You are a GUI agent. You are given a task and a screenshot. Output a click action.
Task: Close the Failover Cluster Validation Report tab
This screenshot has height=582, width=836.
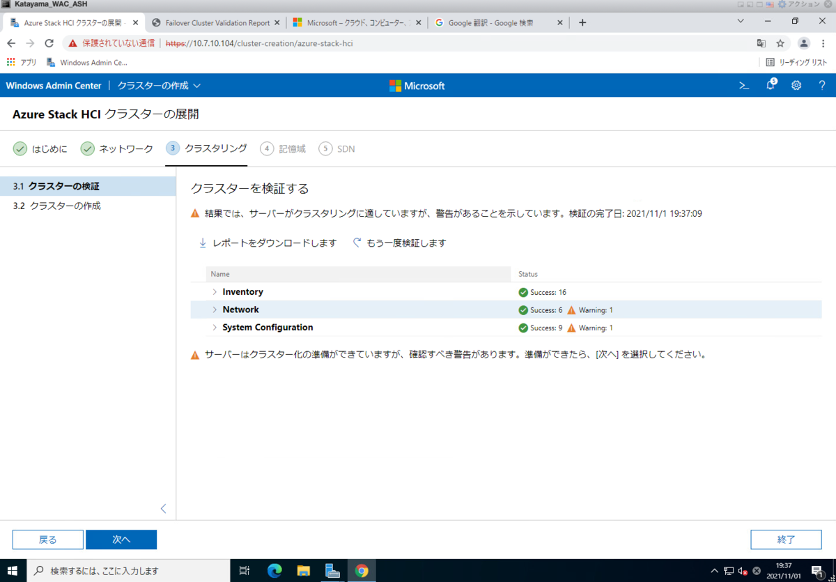(277, 22)
